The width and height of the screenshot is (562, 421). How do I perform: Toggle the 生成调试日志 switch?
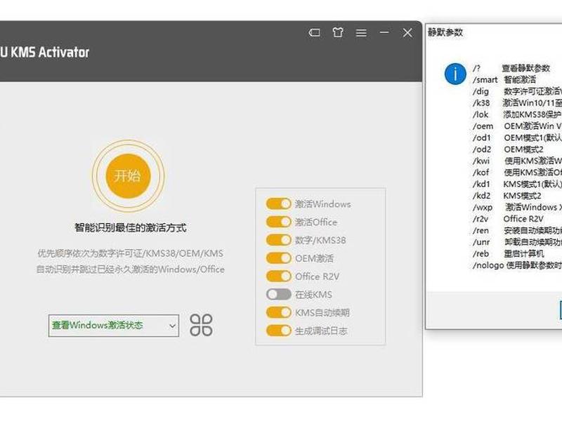(x=278, y=330)
